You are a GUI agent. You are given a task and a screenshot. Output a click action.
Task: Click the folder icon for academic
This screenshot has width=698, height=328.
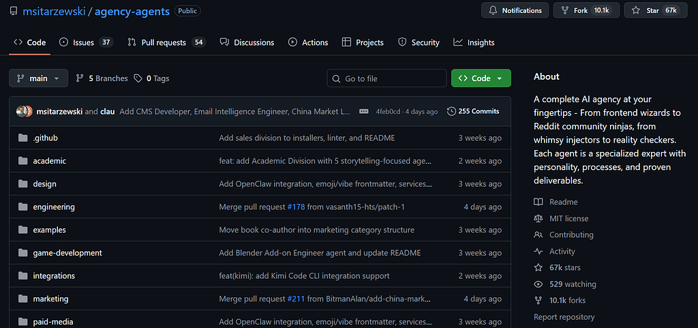(23, 161)
